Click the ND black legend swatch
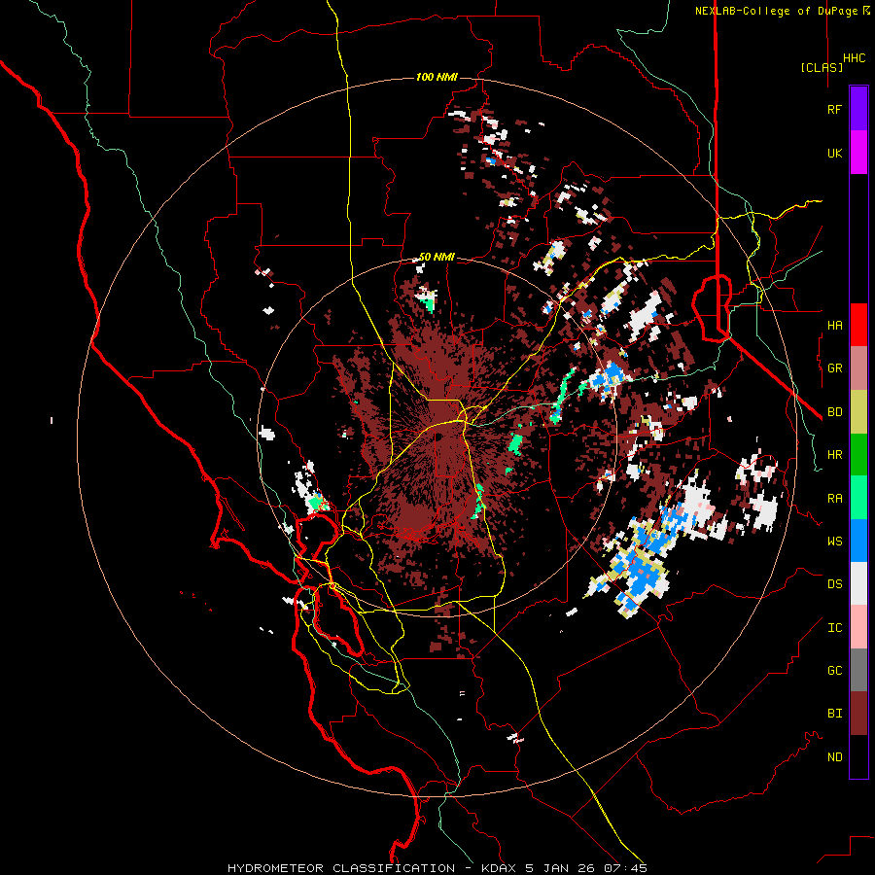 click(x=858, y=756)
